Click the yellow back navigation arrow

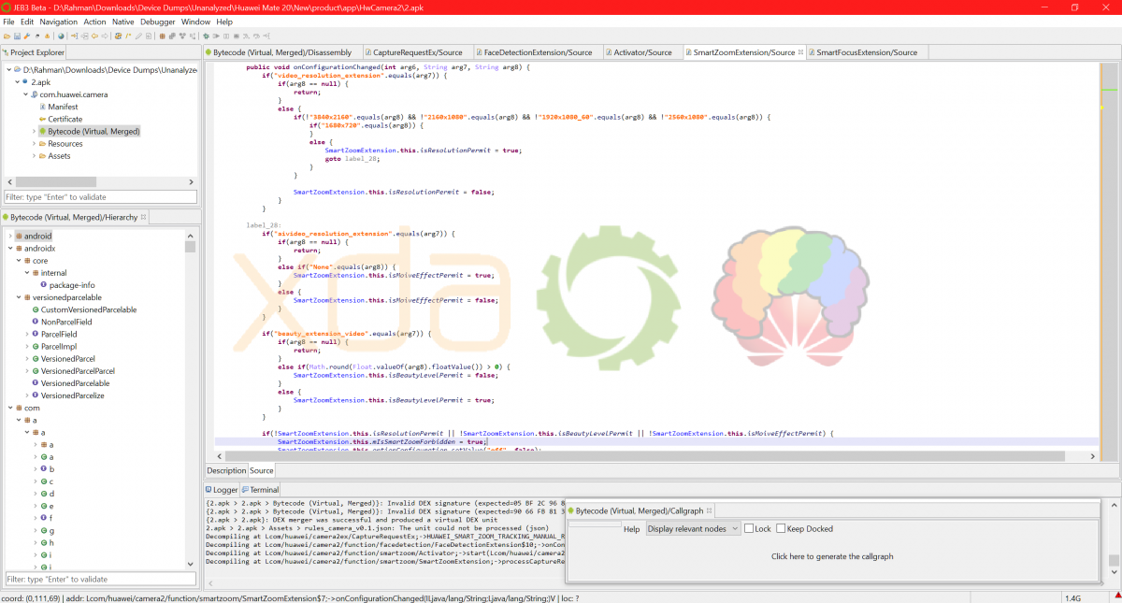[94, 36]
